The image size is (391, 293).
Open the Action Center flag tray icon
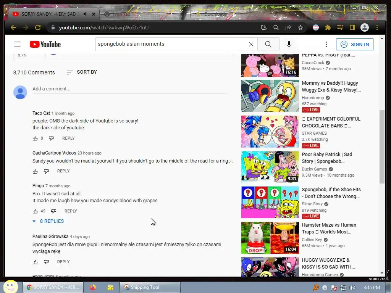334,288
